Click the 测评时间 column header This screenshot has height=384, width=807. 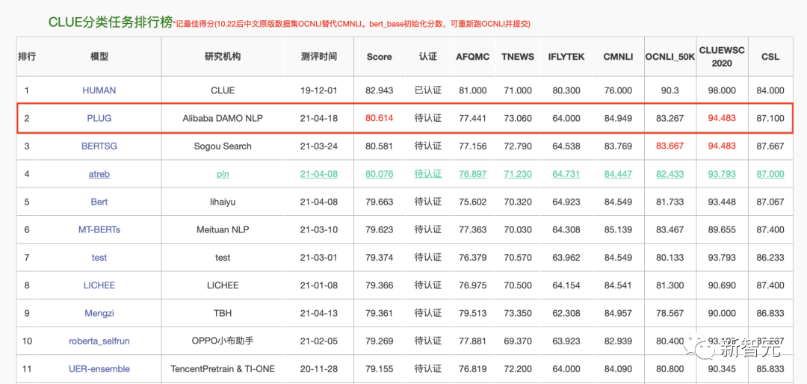(x=318, y=57)
